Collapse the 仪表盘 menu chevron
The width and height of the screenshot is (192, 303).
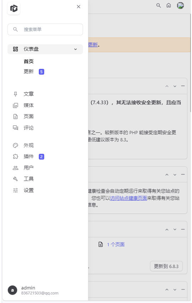76,49
